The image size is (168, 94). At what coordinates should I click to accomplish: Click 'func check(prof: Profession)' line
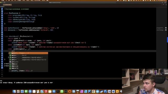pos(18,36)
